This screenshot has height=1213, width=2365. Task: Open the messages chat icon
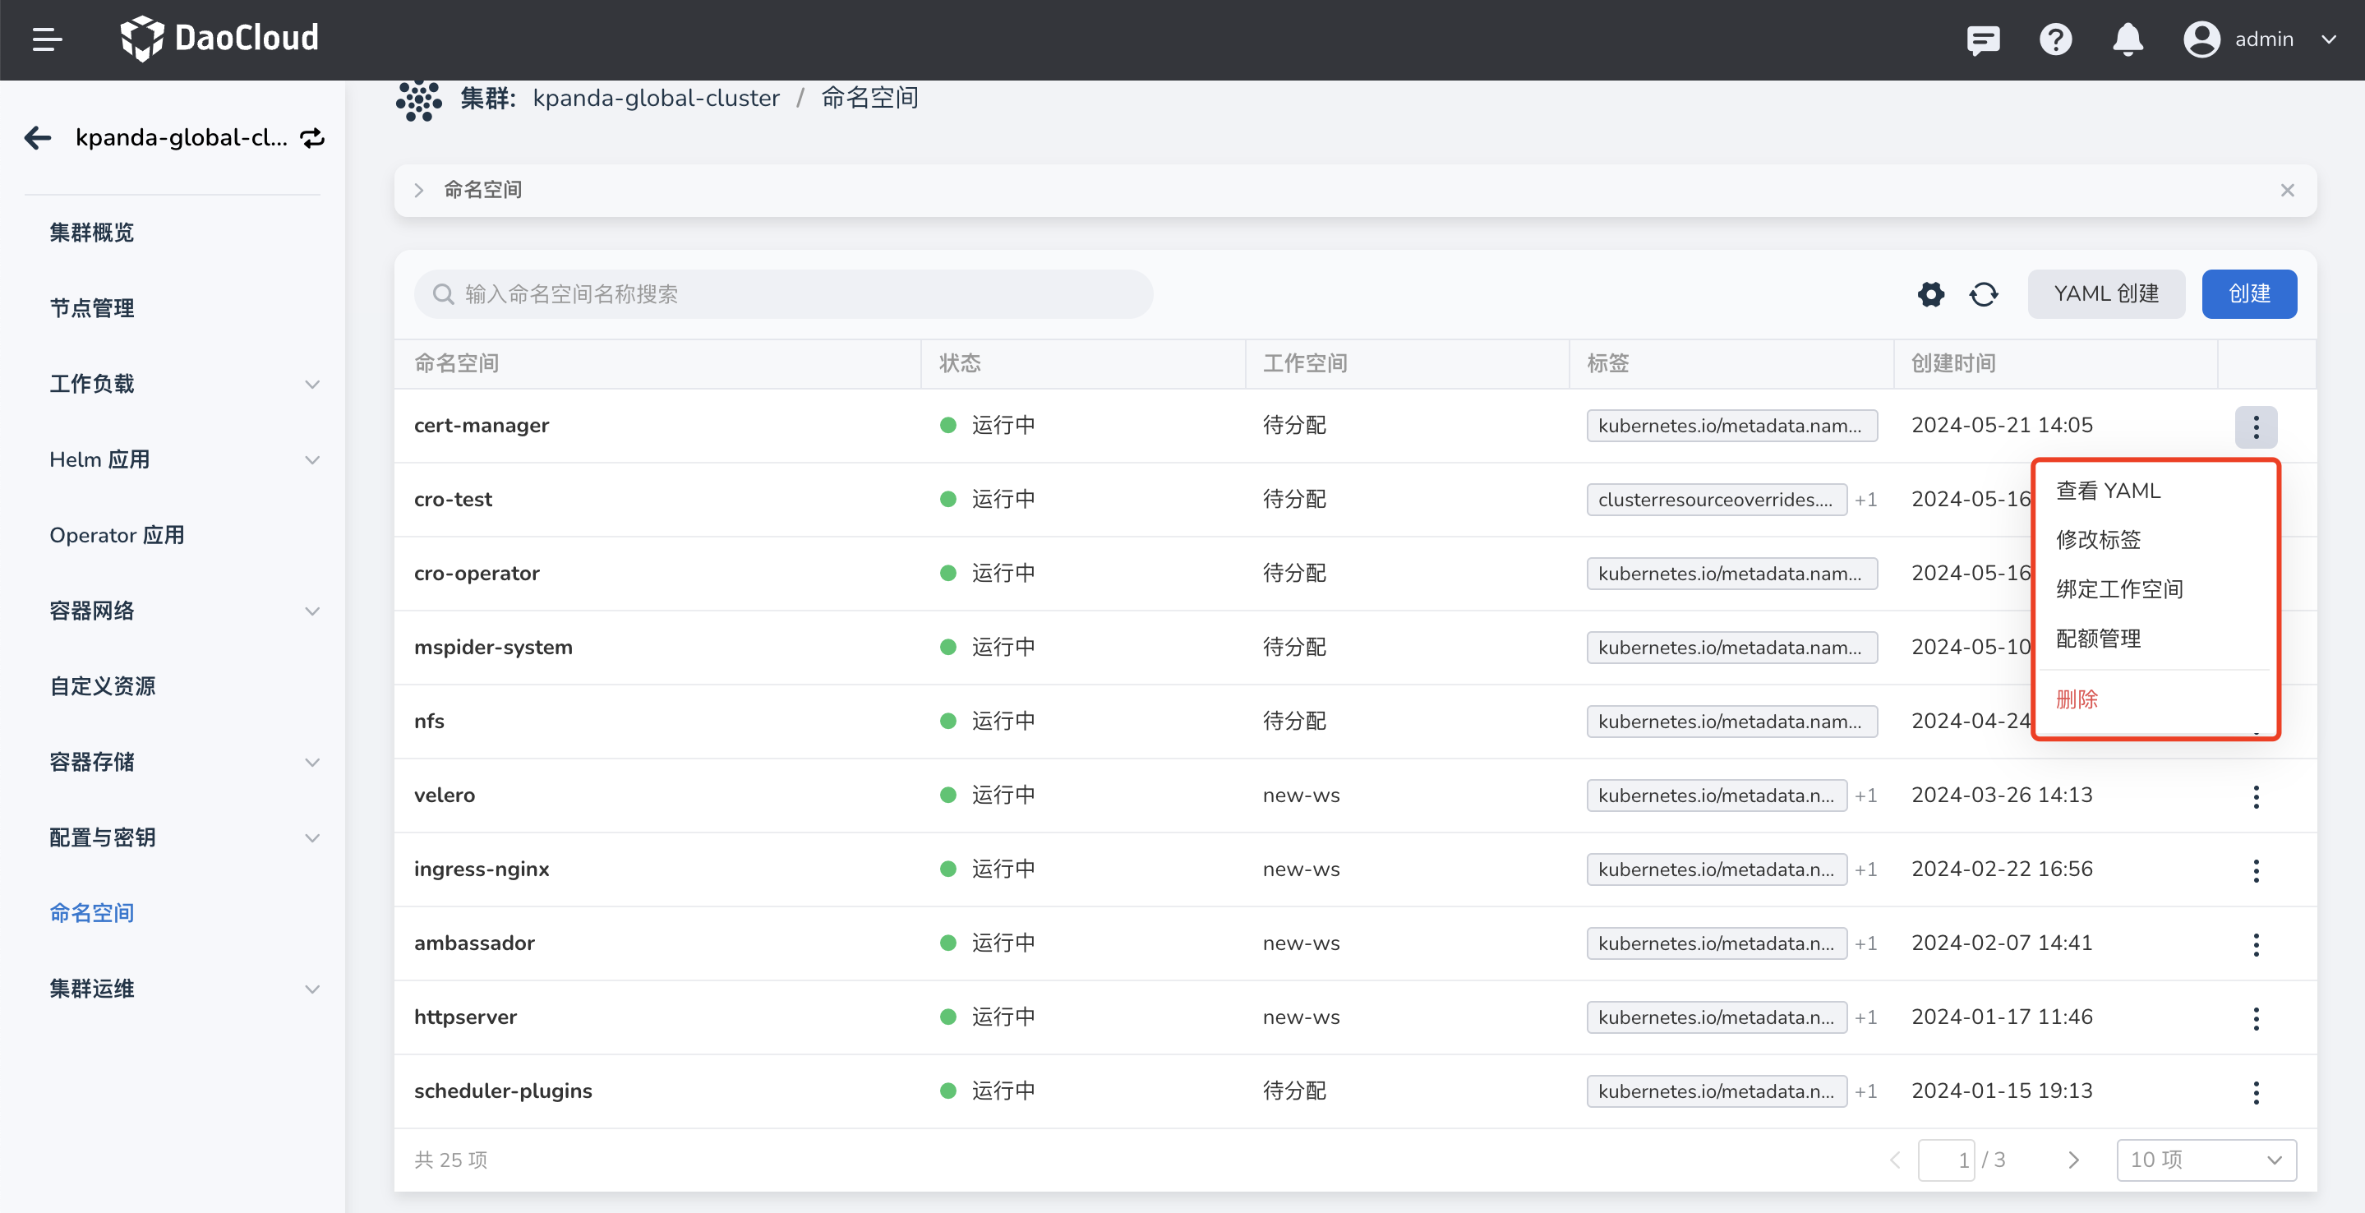1983,39
